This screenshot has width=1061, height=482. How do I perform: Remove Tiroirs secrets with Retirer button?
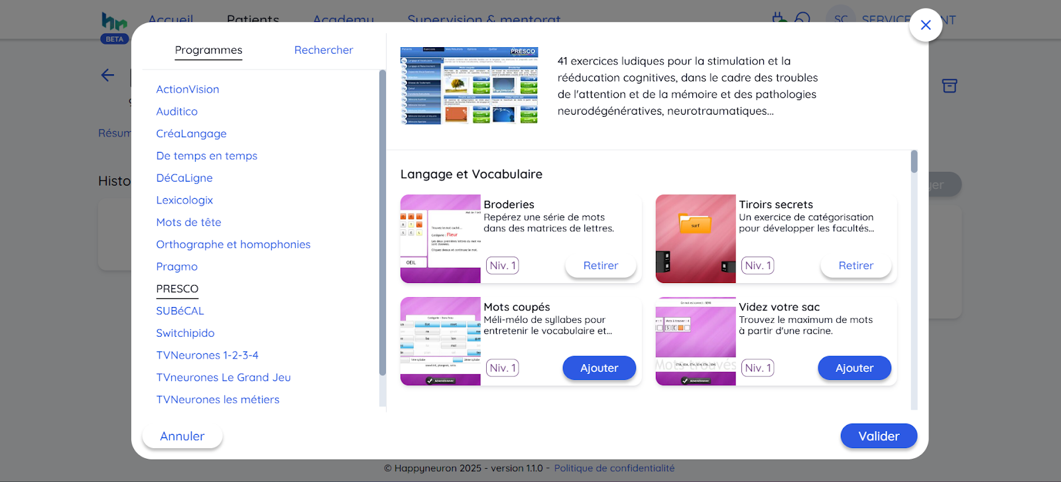(855, 265)
